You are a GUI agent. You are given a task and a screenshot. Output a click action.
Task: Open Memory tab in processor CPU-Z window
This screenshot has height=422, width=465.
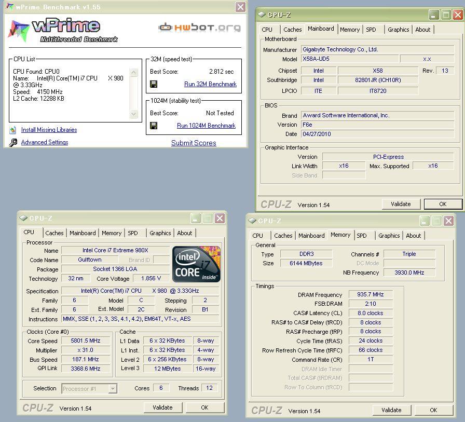click(112, 233)
